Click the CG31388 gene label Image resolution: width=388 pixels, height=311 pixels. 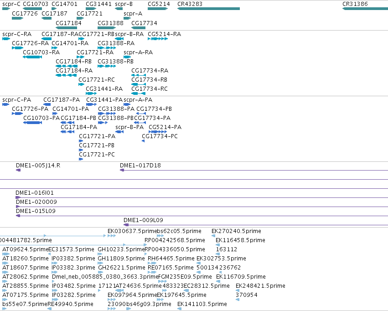pos(110,23)
